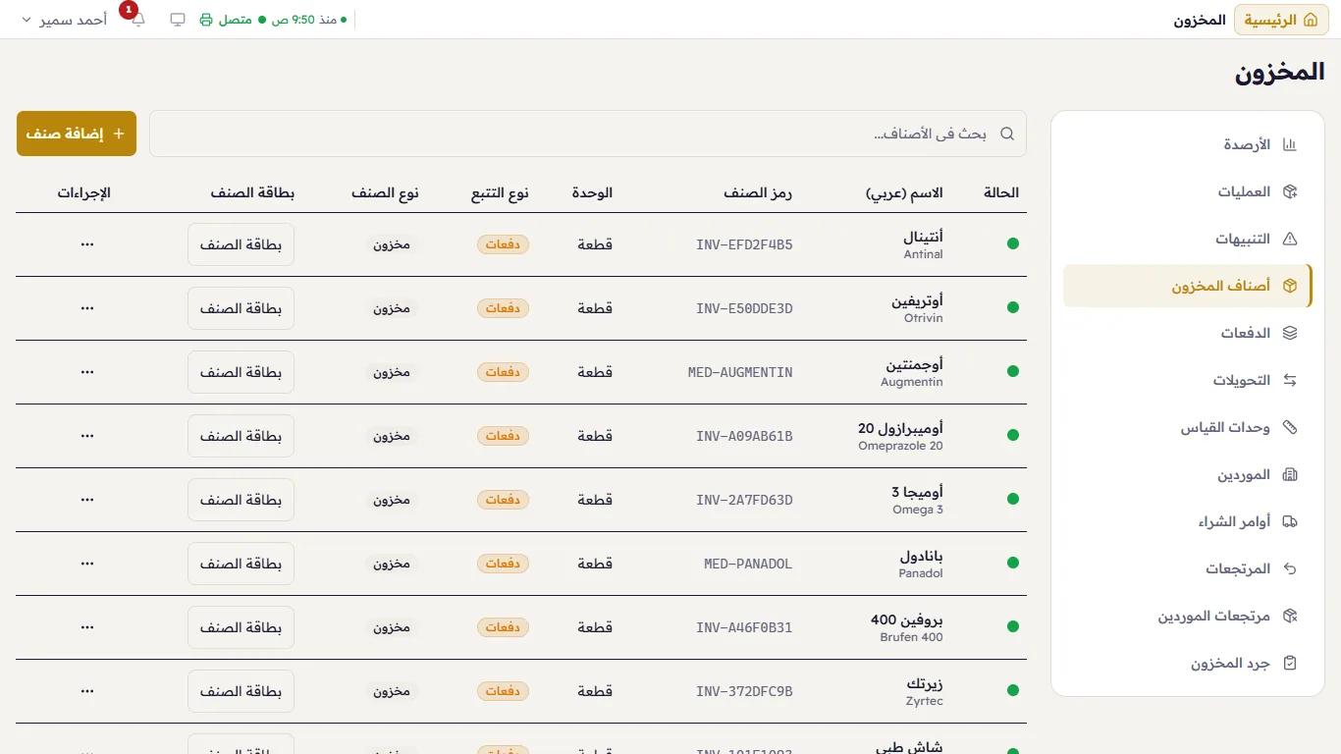Image resolution: width=1341 pixels, height=754 pixels.
Task: Open the notifications bell icon
Action: click(x=137, y=20)
